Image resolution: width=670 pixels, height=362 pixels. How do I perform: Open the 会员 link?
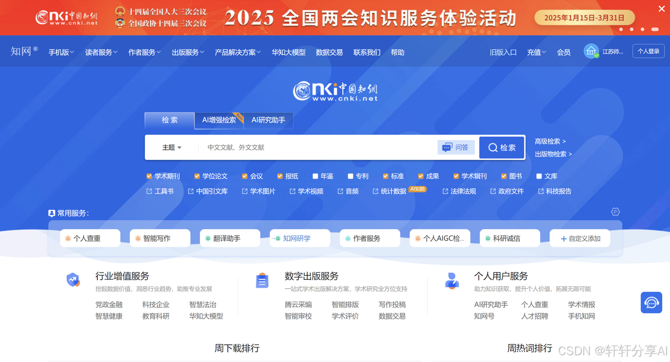click(564, 52)
